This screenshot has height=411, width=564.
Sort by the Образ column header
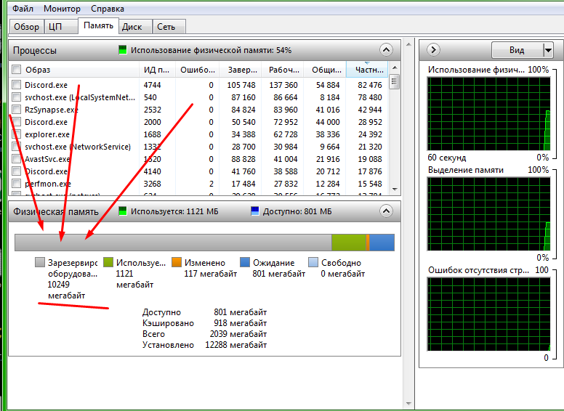(x=80, y=70)
